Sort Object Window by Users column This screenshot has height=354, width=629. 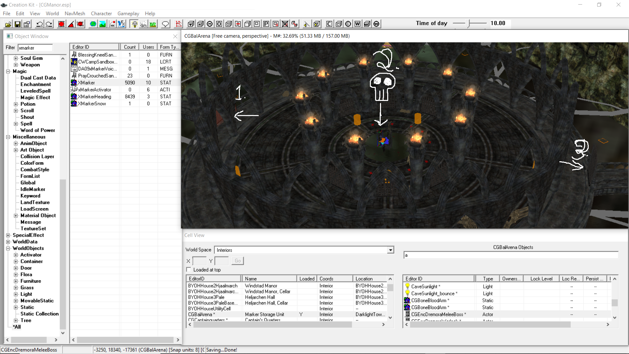click(148, 47)
